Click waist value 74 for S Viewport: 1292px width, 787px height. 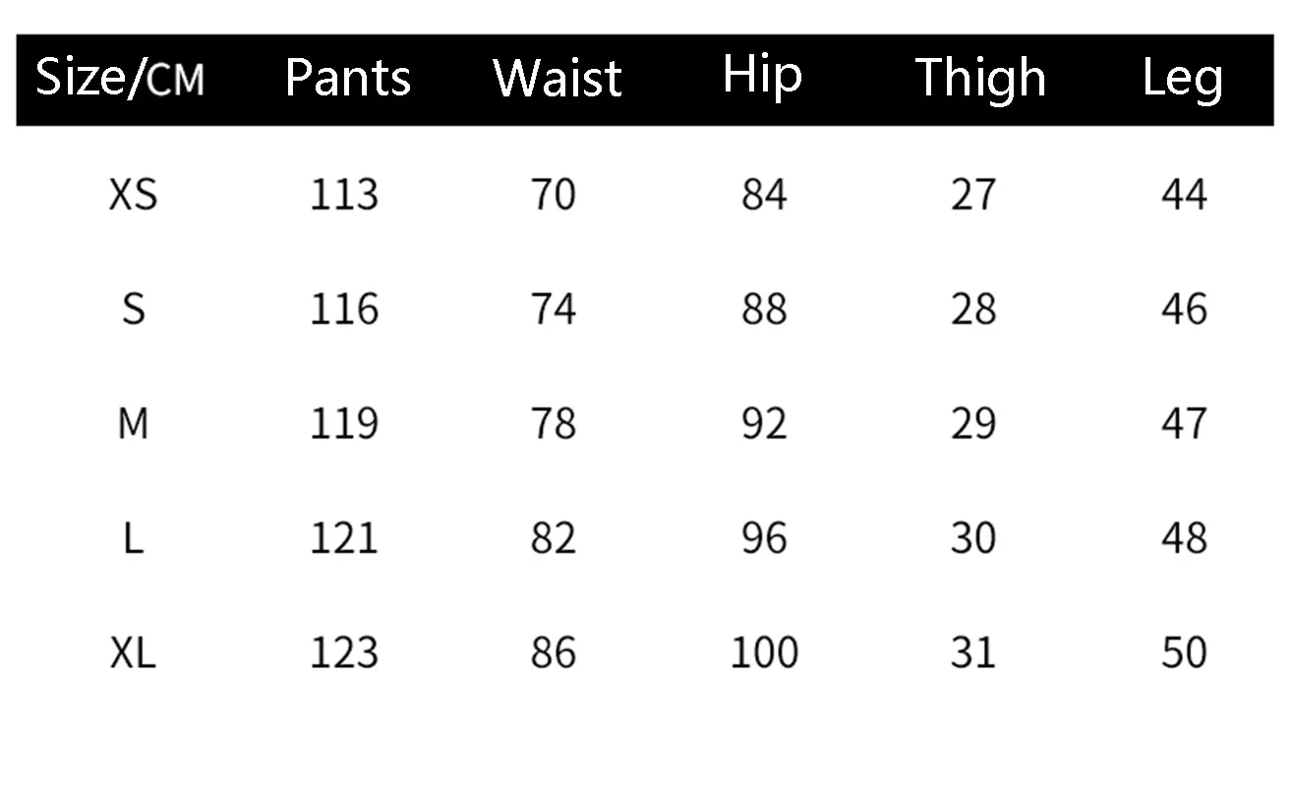pos(553,310)
